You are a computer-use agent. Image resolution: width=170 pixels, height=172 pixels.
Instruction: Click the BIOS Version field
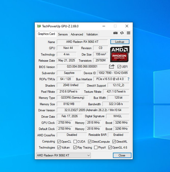pos(82,66)
